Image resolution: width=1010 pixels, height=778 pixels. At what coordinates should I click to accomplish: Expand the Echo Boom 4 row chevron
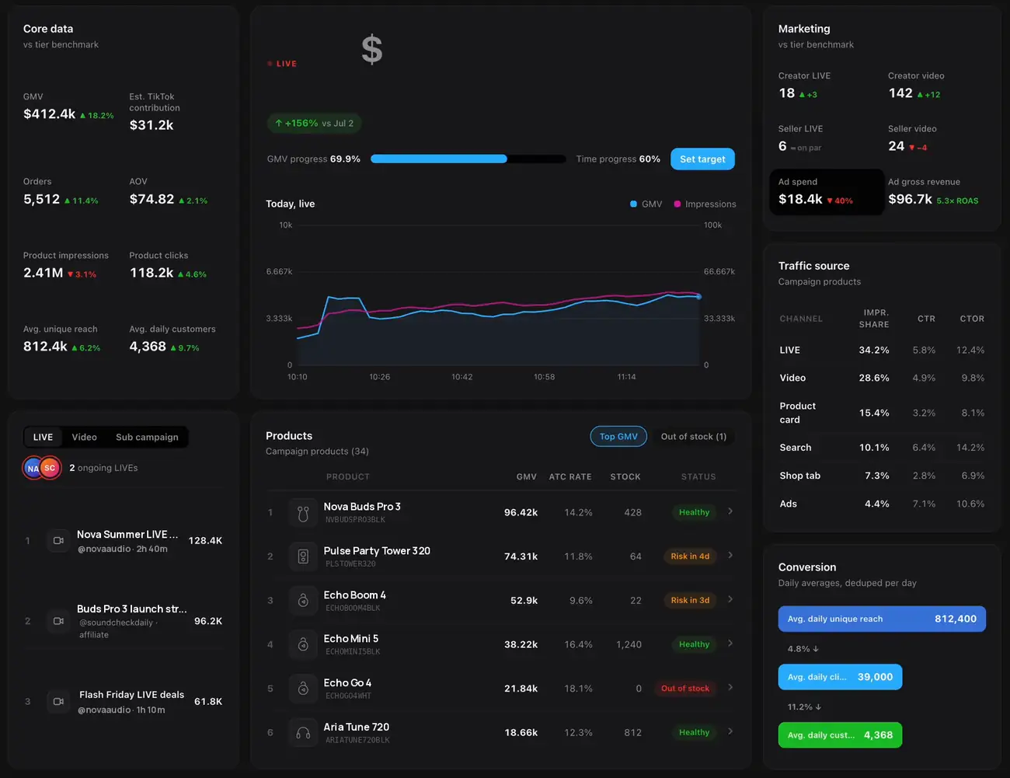pyautogui.click(x=730, y=599)
